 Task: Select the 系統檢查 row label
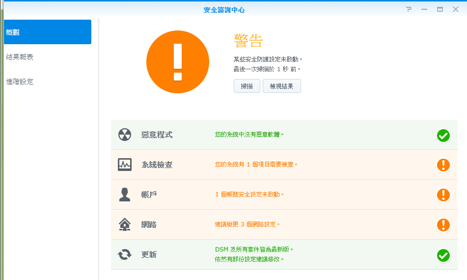pos(157,165)
